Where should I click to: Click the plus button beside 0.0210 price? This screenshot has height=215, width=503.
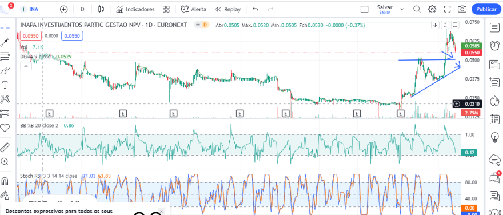pyautogui.click(x=457, y=103)
